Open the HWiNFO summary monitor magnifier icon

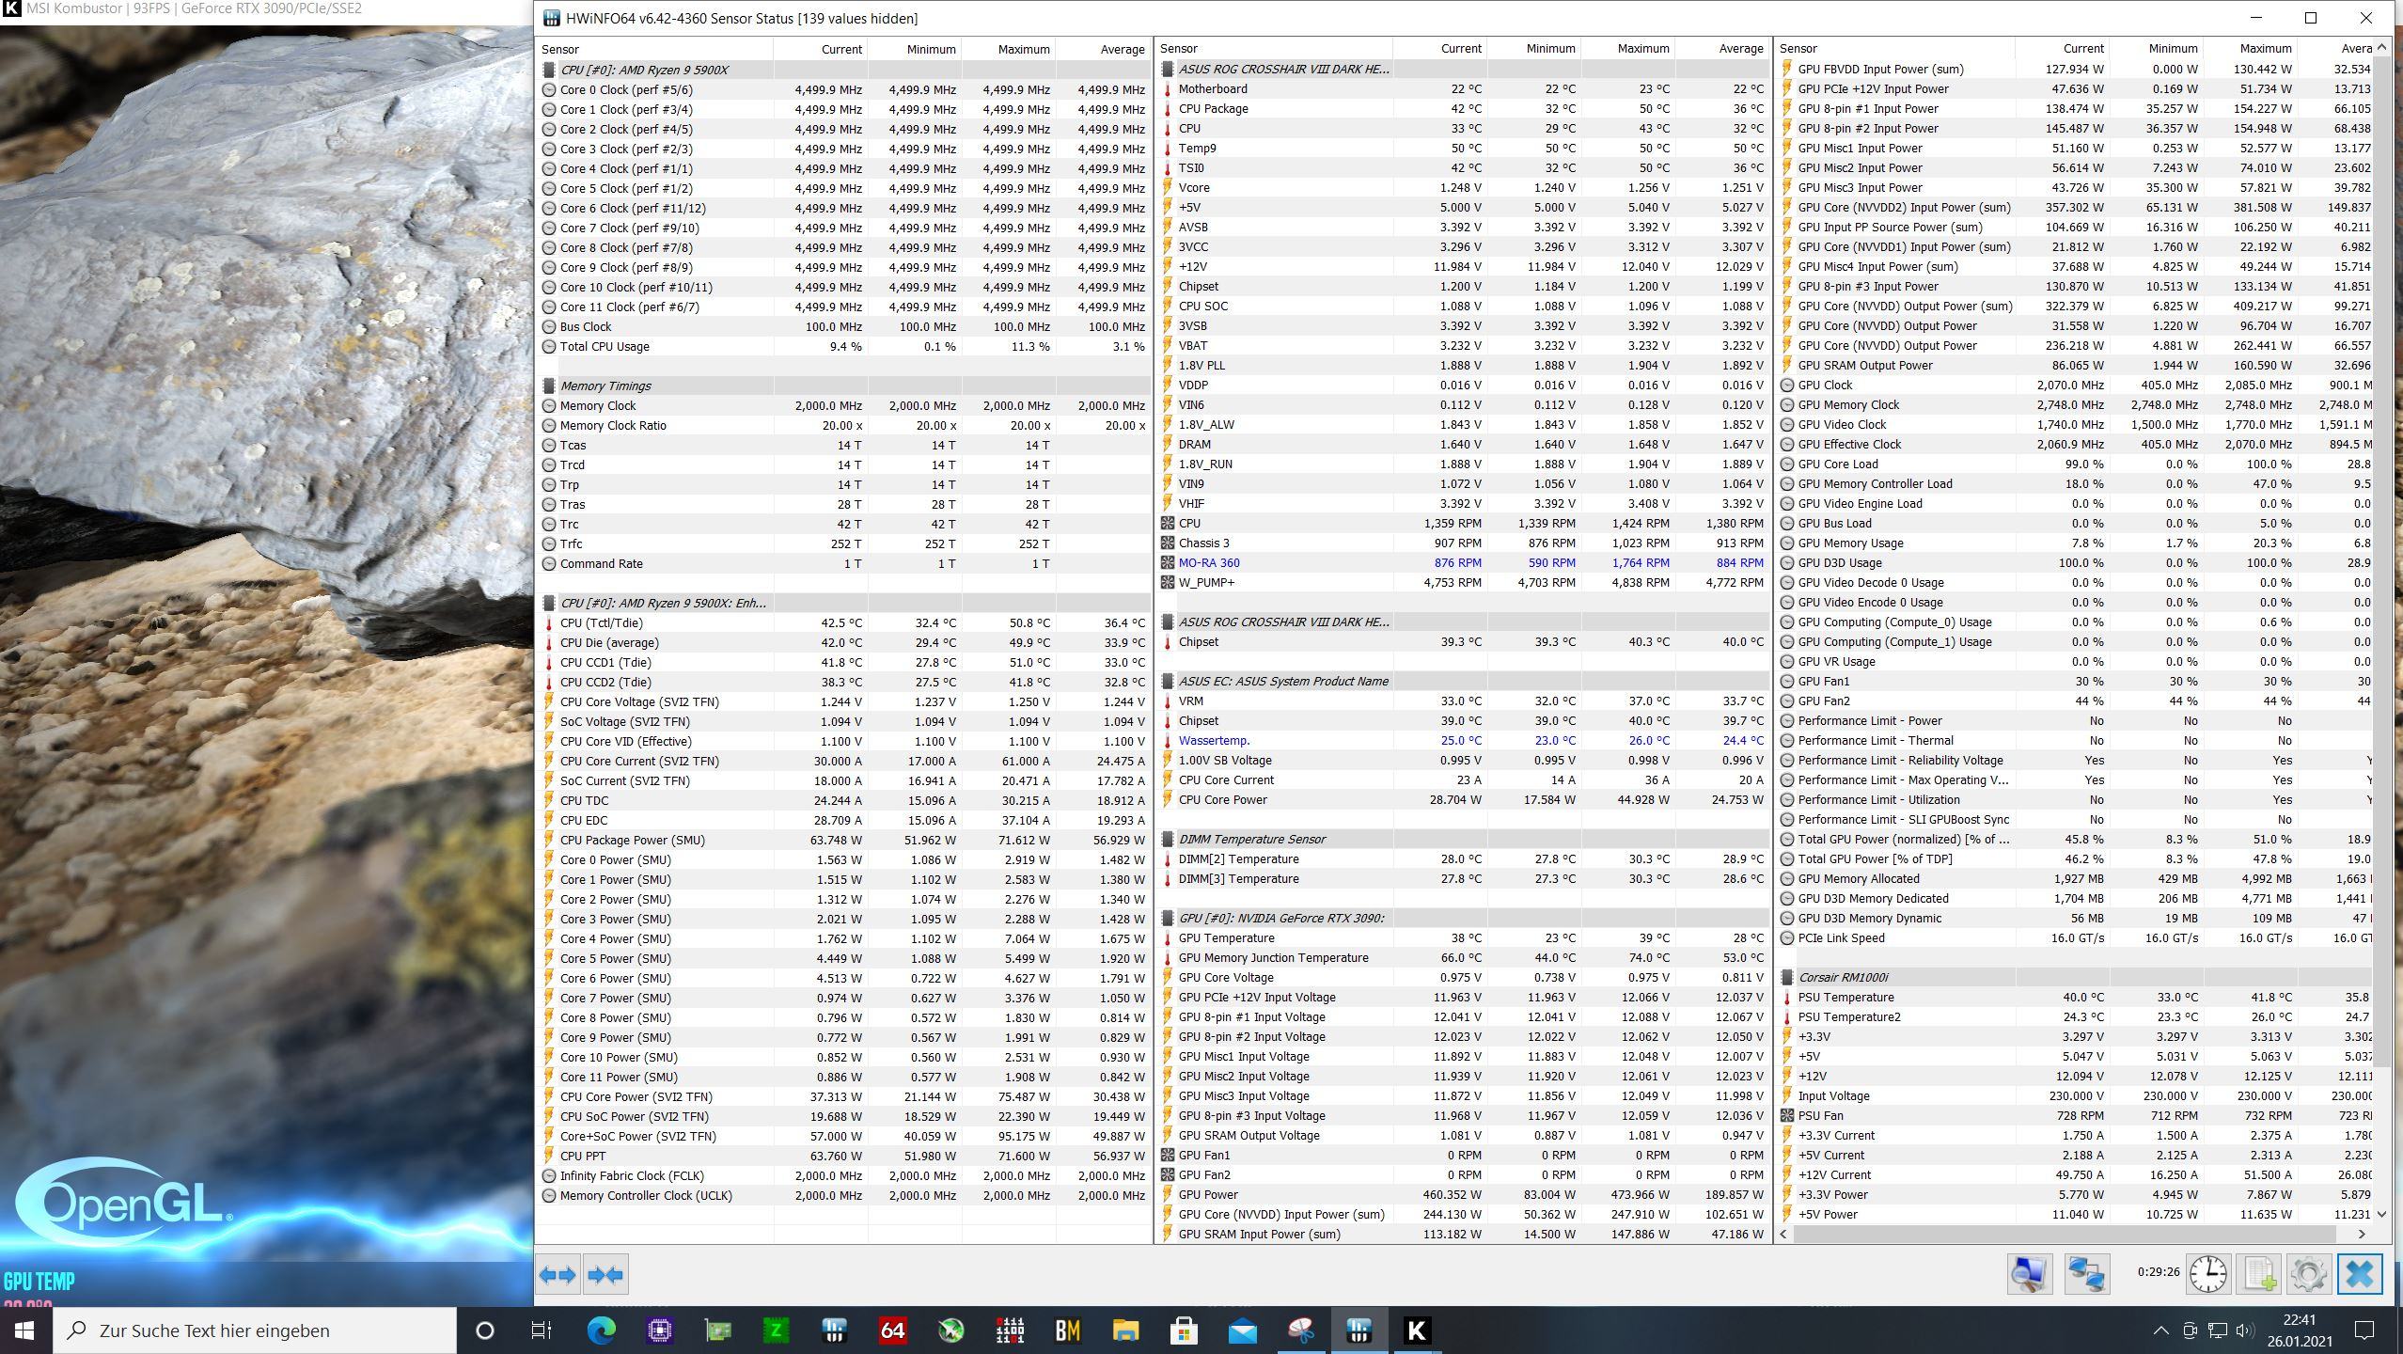(x=2029, y=1275)
